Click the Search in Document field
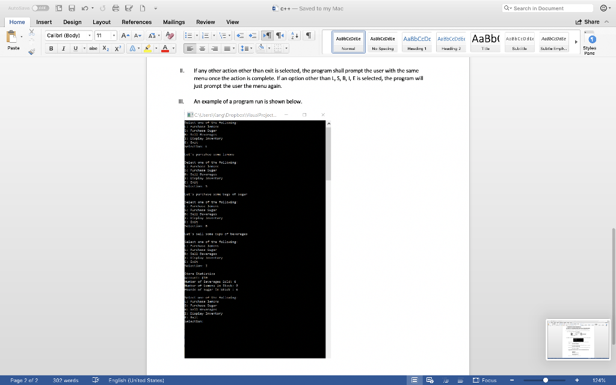616x385 pixels. coord(547,8)
